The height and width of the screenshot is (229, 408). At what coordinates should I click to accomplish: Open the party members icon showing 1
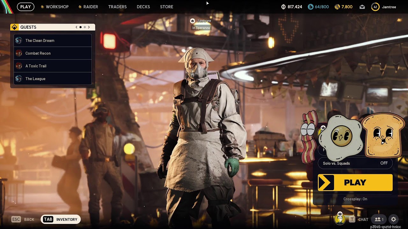[379, 219]
